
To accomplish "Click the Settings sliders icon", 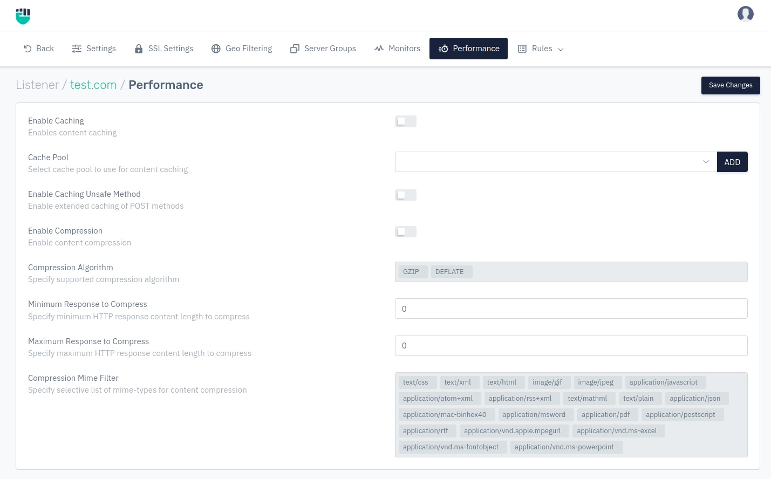I will tap(77, 49).
